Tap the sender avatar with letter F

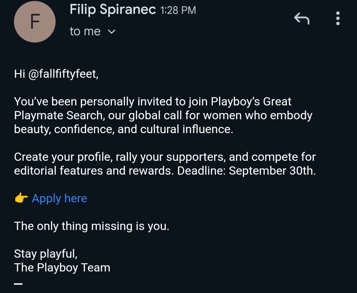35,22
